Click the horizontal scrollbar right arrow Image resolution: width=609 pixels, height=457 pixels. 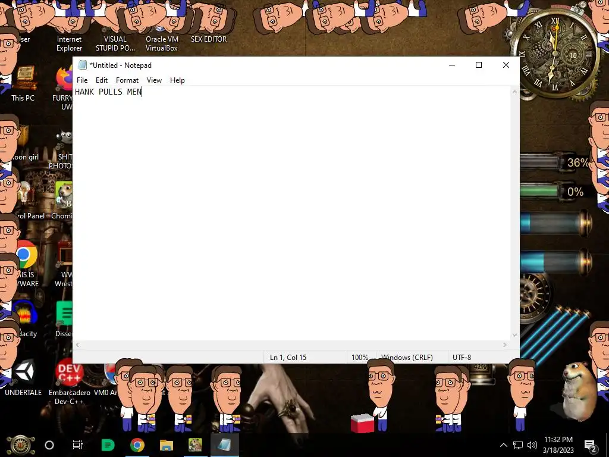point(505,345)
